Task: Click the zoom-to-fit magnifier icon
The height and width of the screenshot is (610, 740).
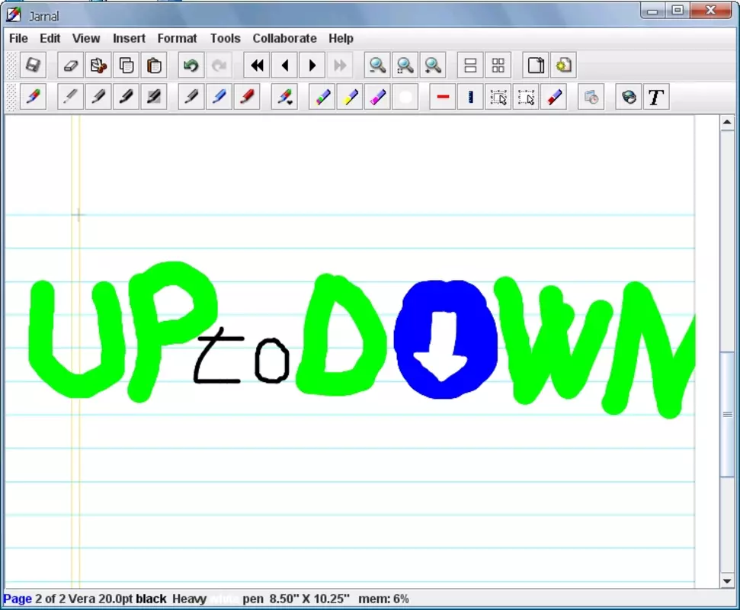Action: (x=405, y=65)
